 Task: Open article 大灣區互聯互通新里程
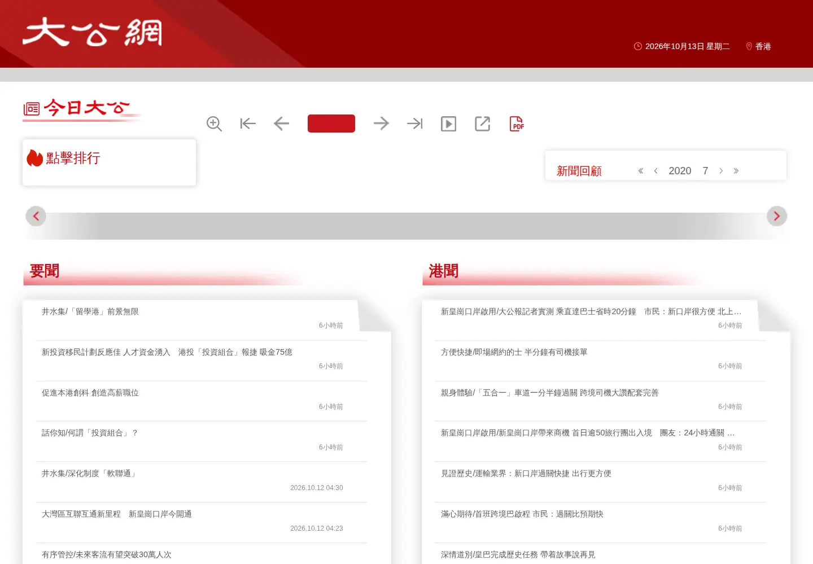(117, 514)
